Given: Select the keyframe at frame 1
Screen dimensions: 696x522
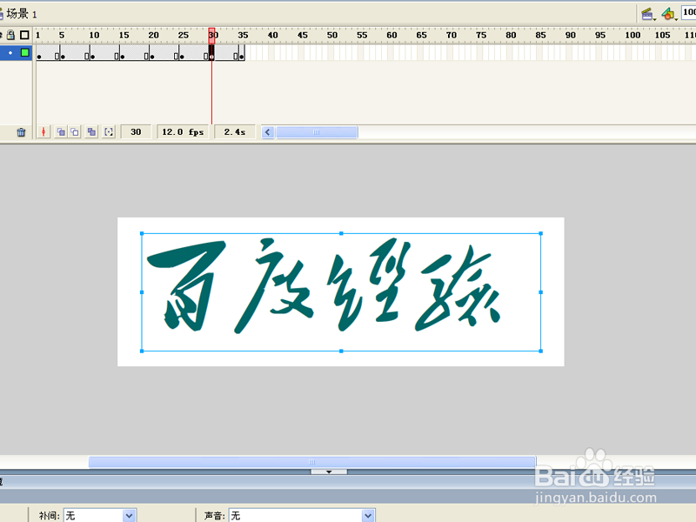Looking at the screenshot, I should pos(39,53).
